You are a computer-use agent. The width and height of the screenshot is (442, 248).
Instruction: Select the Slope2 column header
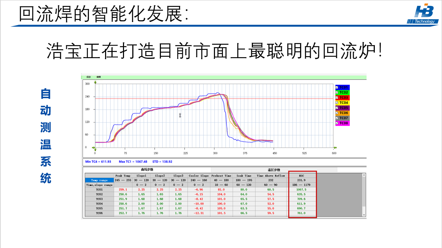pyautogui.click(x=160, y=176)
